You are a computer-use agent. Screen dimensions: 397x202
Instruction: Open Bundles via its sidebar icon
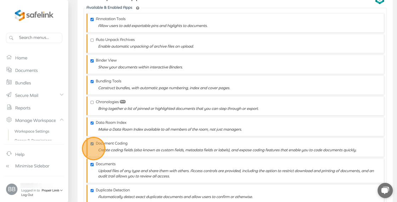[9, 82]
